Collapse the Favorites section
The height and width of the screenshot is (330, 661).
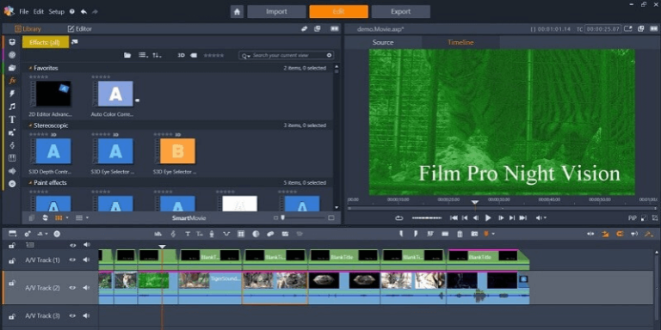click(x=30, y=68)
